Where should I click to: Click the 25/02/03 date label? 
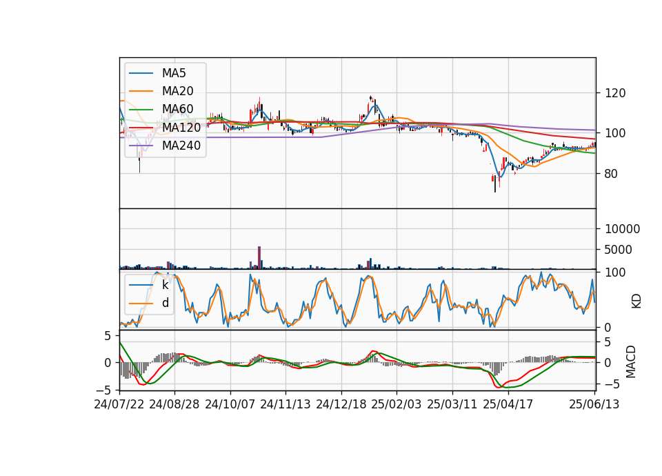click(x=397, y=404)
